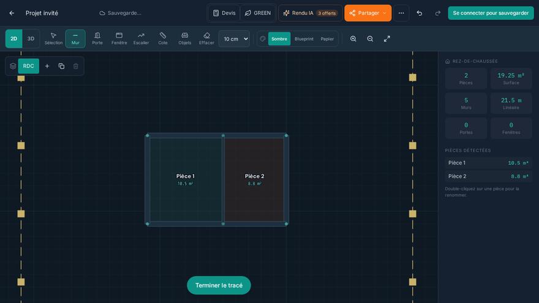Open the three-dots more menu

pos(401,13)
